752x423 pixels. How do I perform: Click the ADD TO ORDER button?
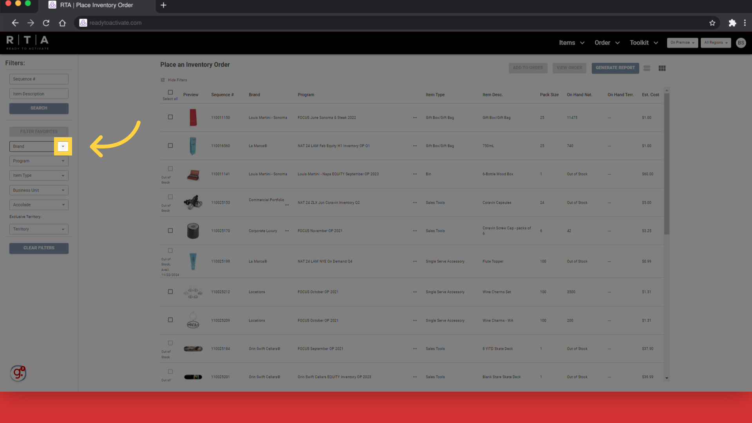coord(528,68)
